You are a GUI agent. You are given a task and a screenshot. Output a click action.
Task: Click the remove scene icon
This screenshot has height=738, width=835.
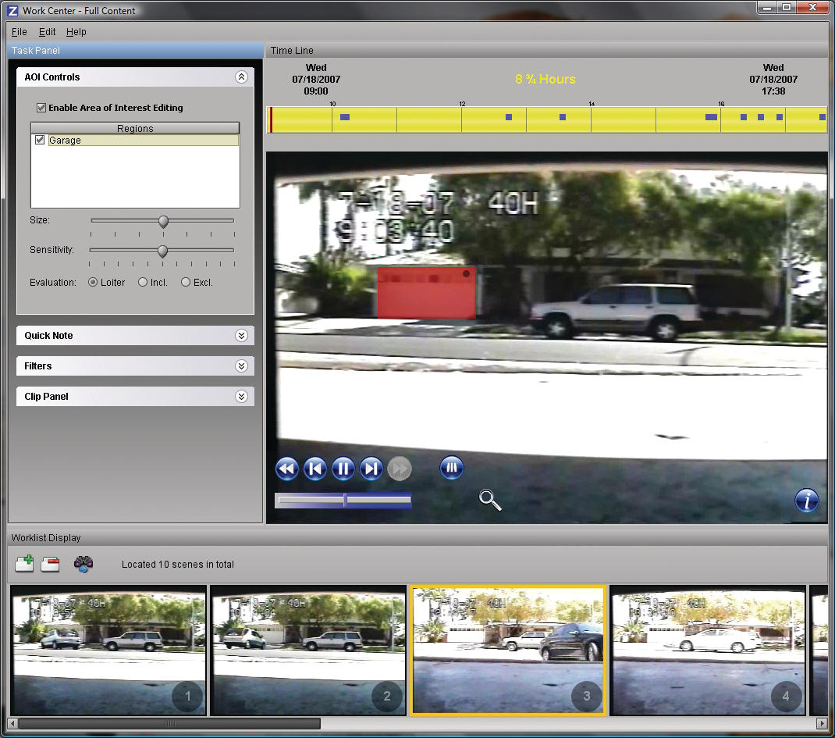tap(50, 564)
